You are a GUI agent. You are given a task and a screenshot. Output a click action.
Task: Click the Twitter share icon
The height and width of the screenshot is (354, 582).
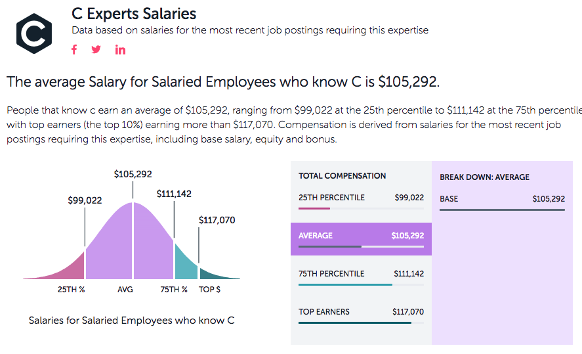pos(96,50)
